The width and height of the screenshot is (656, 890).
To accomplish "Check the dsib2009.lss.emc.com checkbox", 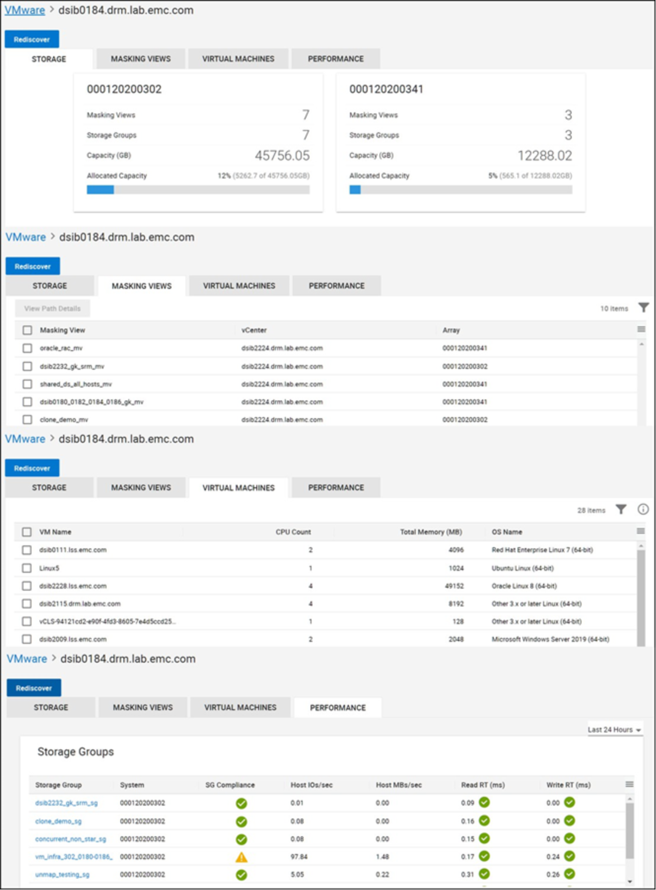I will click(x=27, y=639).
